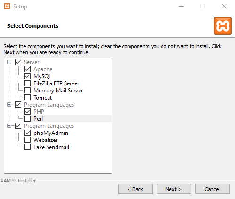Collapse the group containing phpMyAdmin
The height and width of the screenshot is (199, 235).
[9, 126]
